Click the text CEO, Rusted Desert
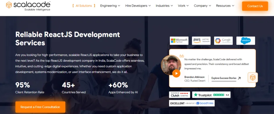Screen dimensions: 274x114 coord(195,81)
